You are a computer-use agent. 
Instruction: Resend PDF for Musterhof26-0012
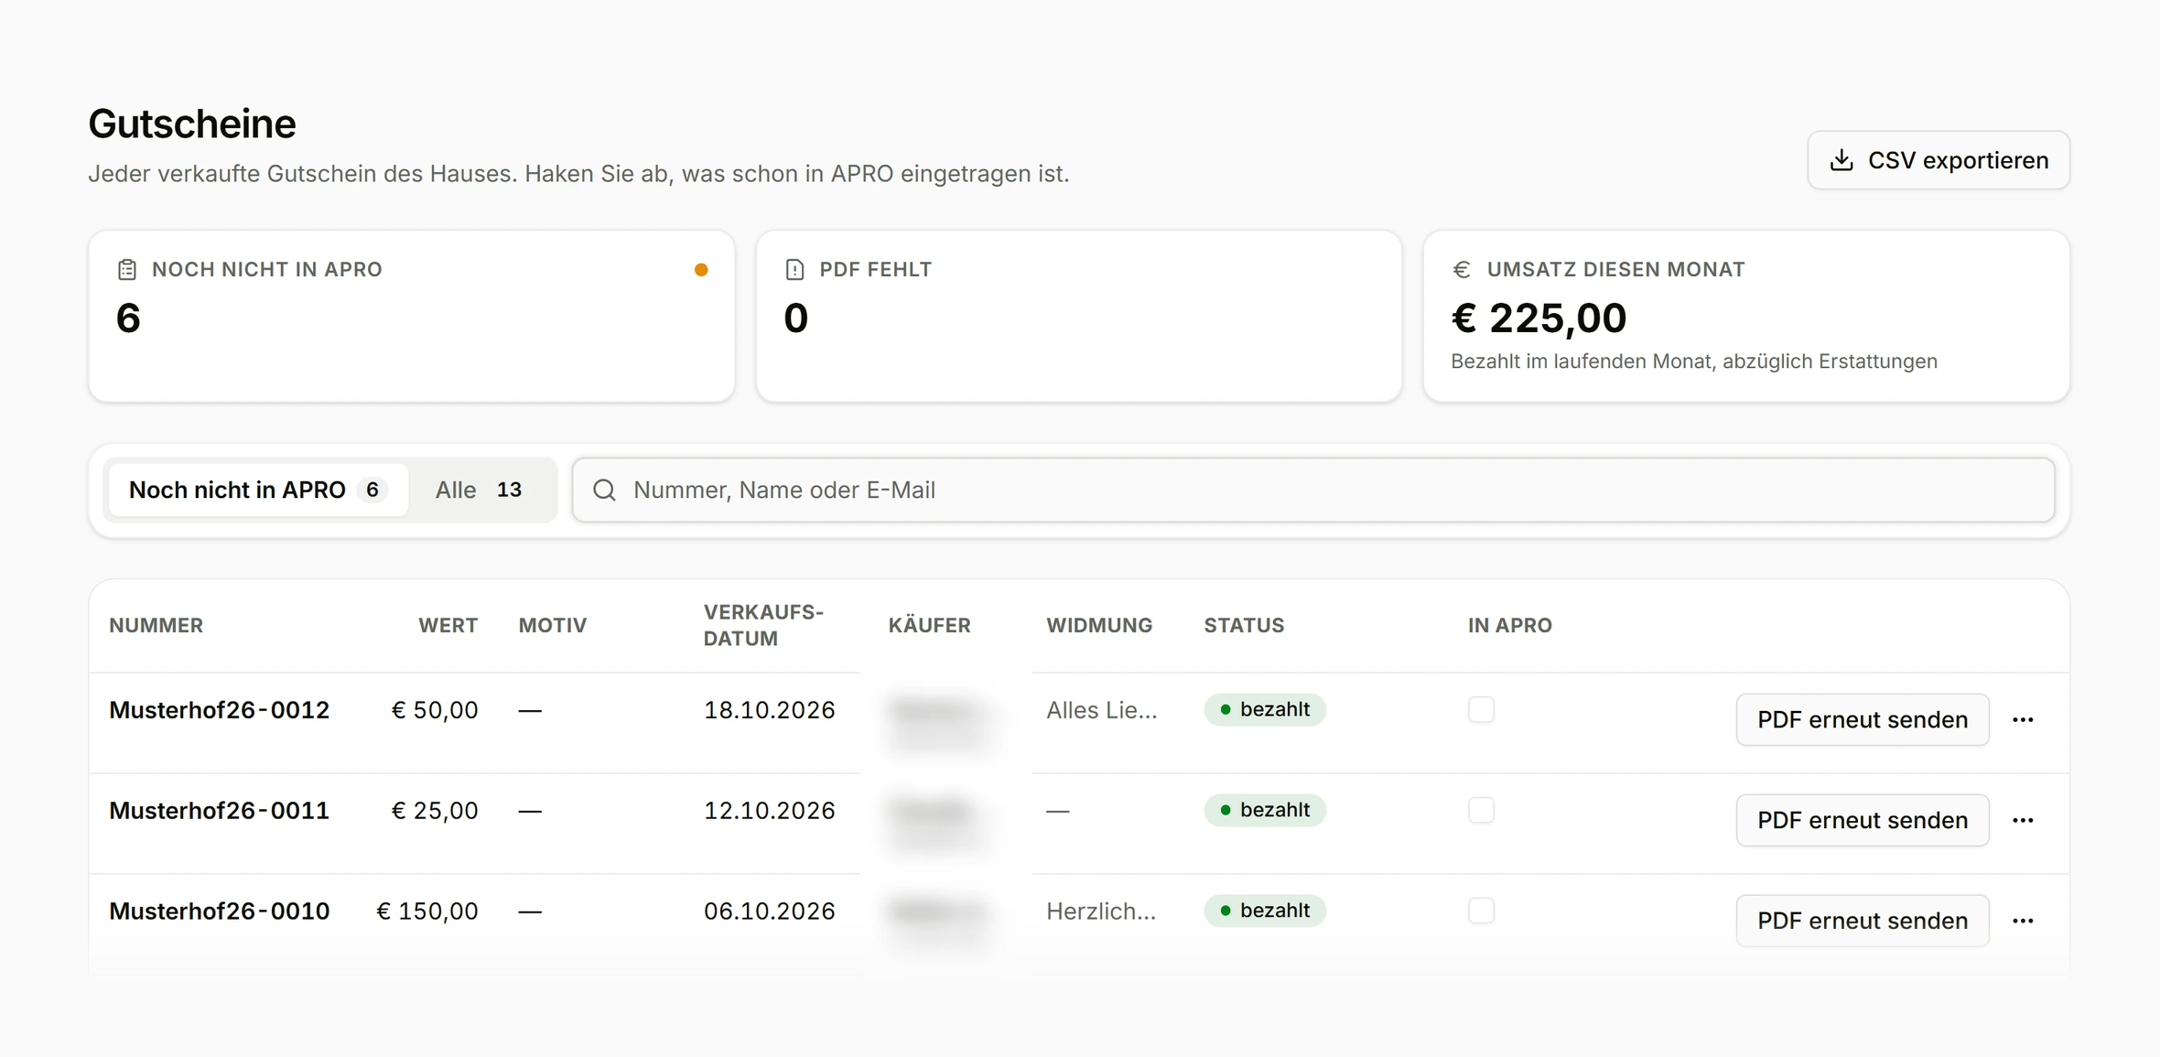(x=1863, y=720)
